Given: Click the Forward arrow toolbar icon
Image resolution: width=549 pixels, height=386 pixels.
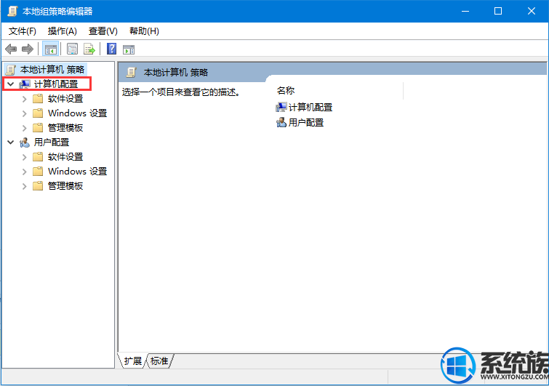Looking at the screenshot, I should tap(28, 49).
